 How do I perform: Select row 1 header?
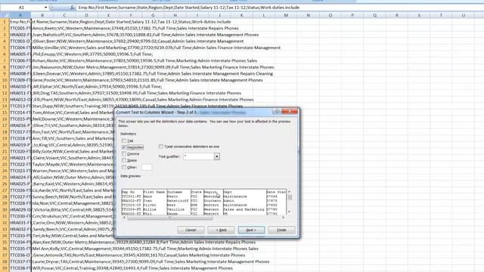coord(5,22)
